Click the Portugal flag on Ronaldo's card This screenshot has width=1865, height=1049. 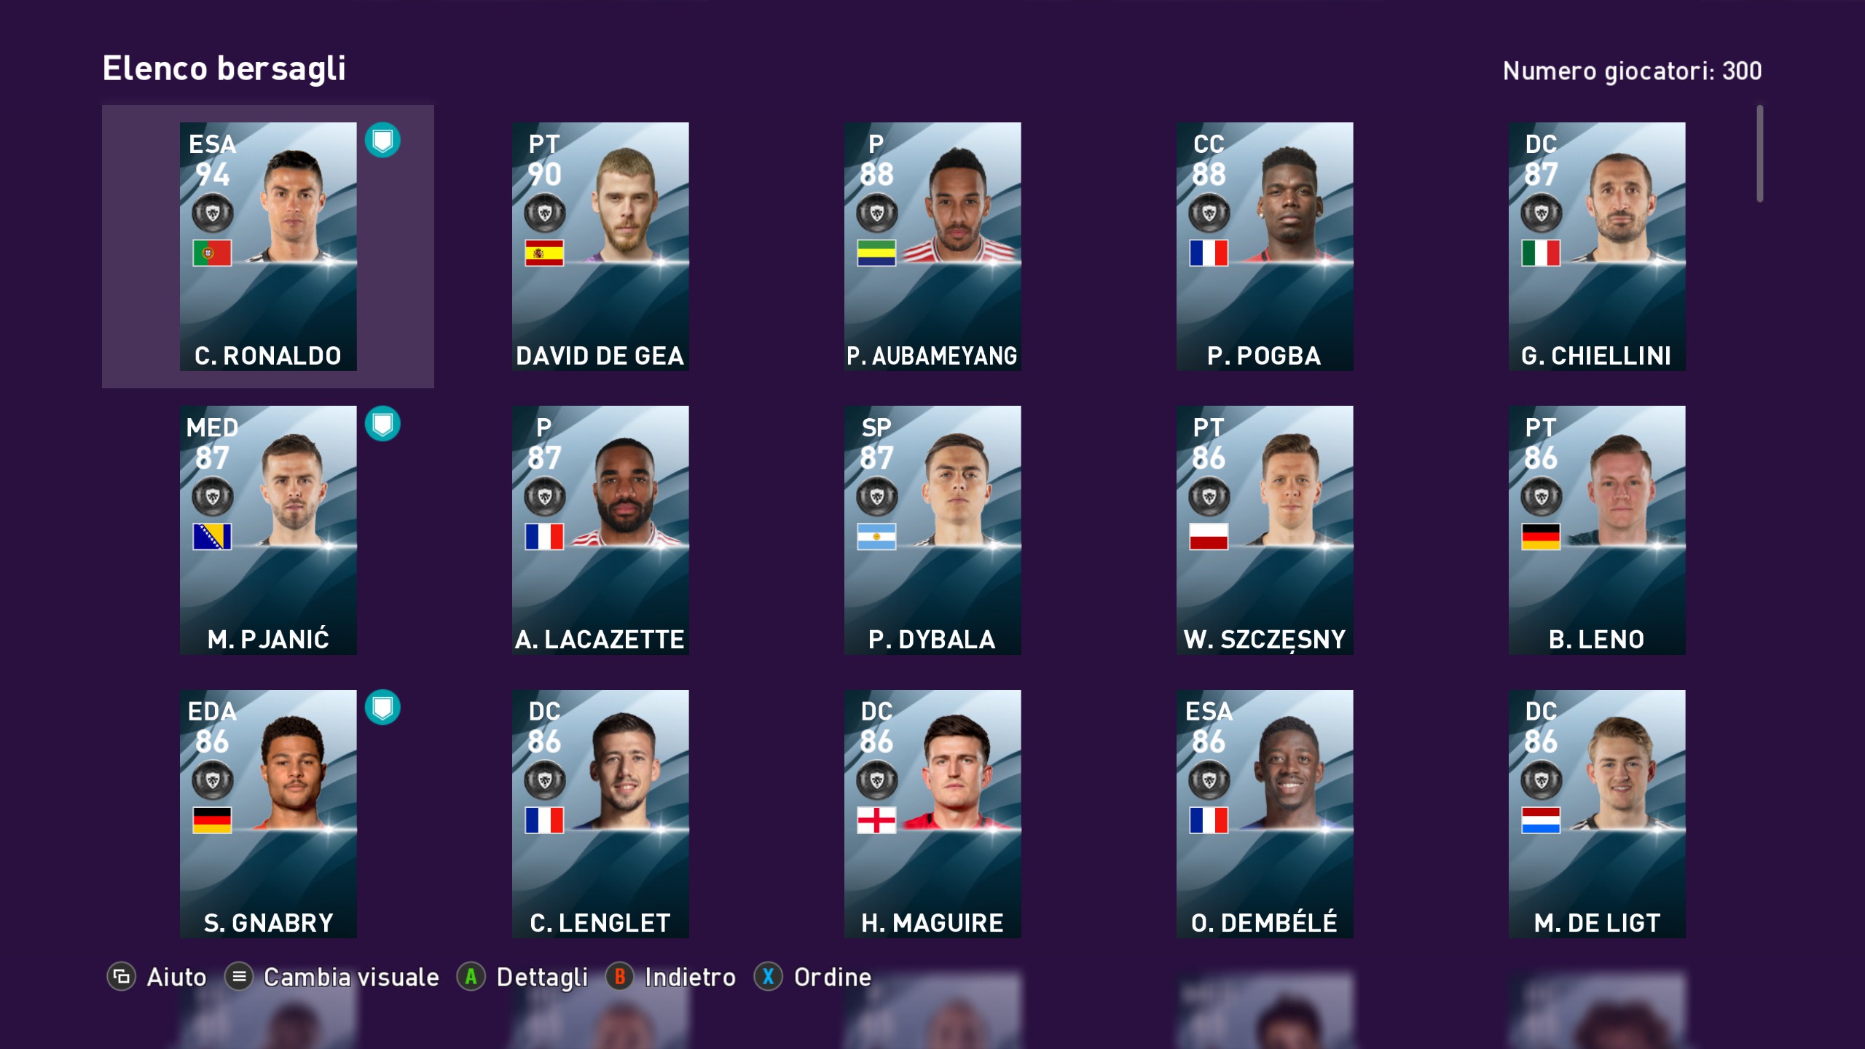(212, 253)
